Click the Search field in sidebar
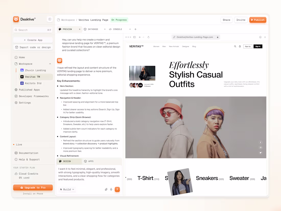This screenshot has height=211, width=281. (x=33, y=30)
